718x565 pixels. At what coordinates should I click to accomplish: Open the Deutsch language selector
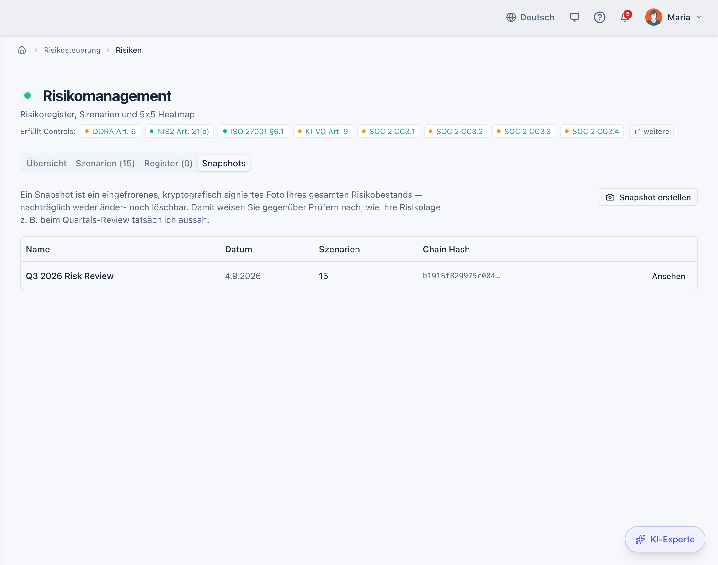530,17
